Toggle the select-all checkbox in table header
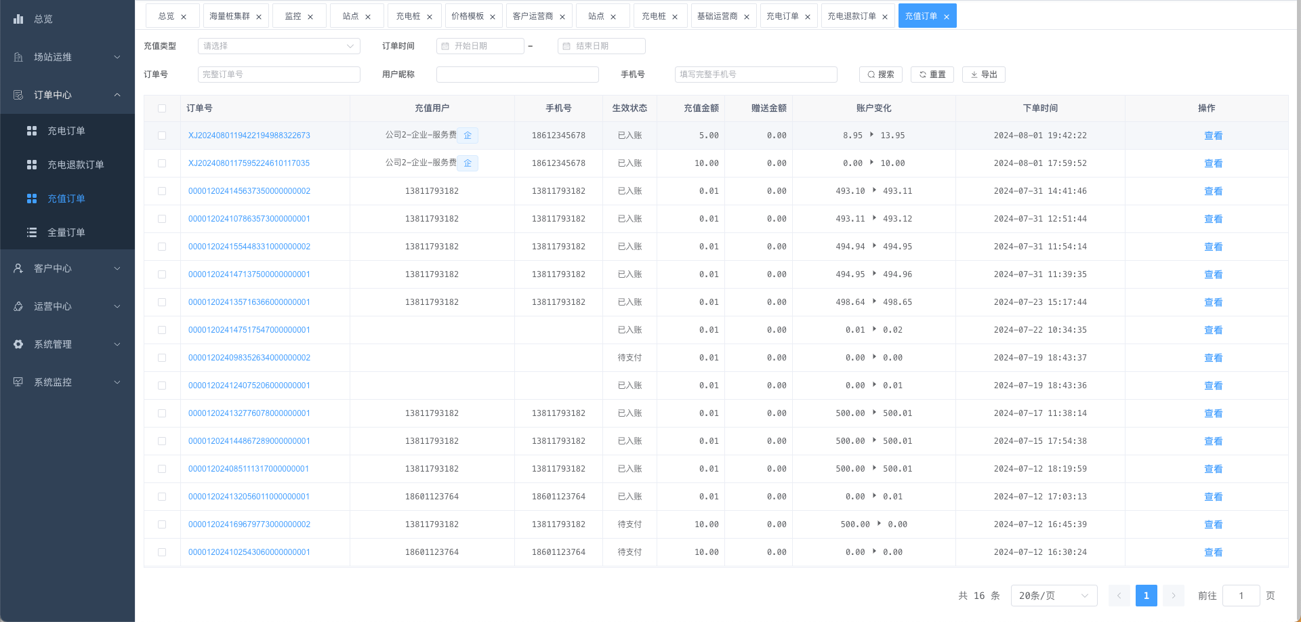The image size is (1301, 622). coord(162,108)
